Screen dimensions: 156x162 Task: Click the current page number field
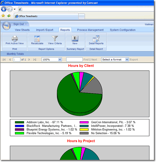[x=17, y=60]
